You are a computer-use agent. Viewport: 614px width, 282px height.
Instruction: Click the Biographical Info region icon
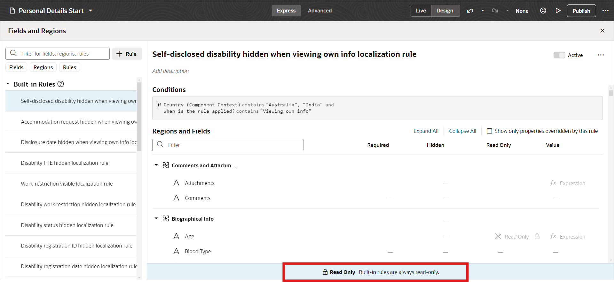pos(166,218)
